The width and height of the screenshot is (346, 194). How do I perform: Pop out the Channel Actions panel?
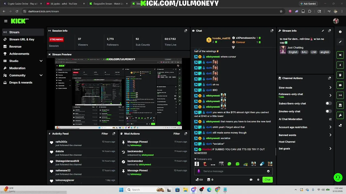coord(329,78)
